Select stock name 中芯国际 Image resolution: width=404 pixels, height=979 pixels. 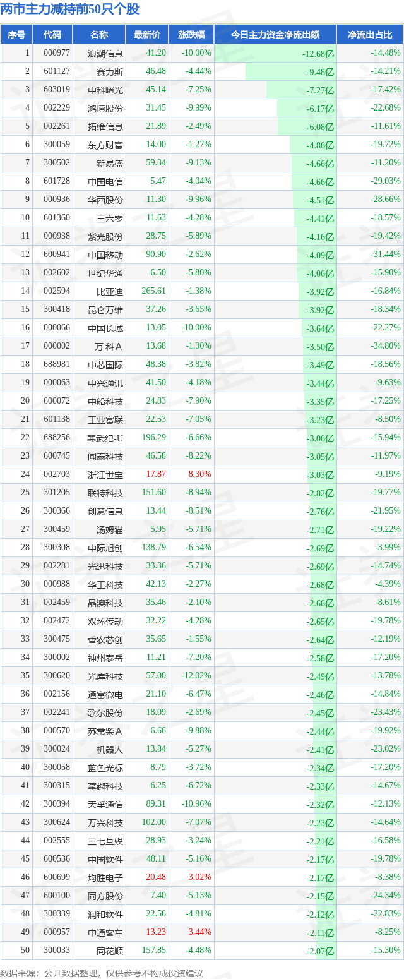105,364
